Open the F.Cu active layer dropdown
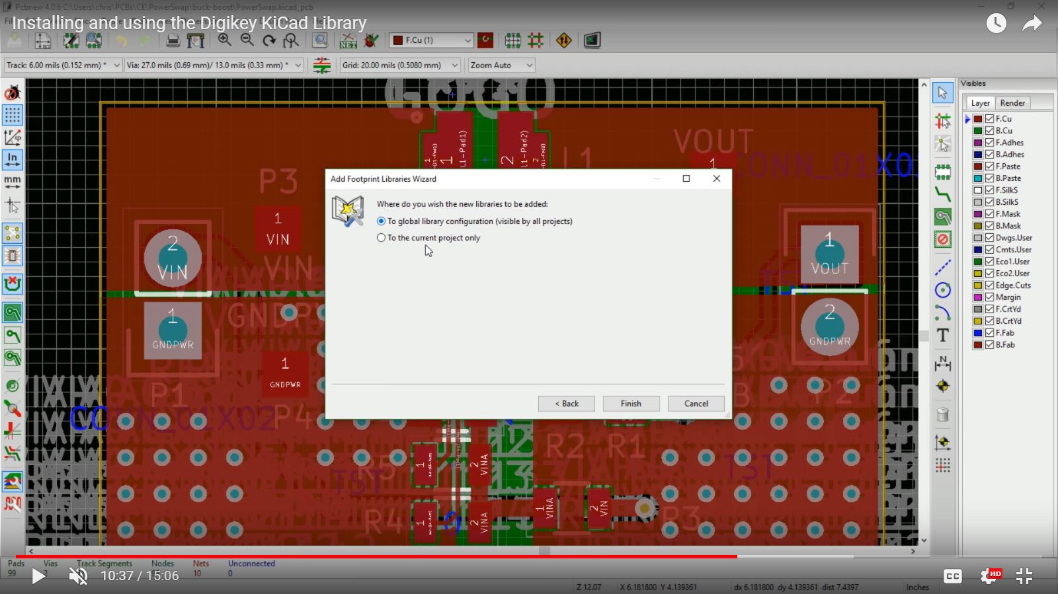This screenshot has height=594, width=1058. pos(431,40)
